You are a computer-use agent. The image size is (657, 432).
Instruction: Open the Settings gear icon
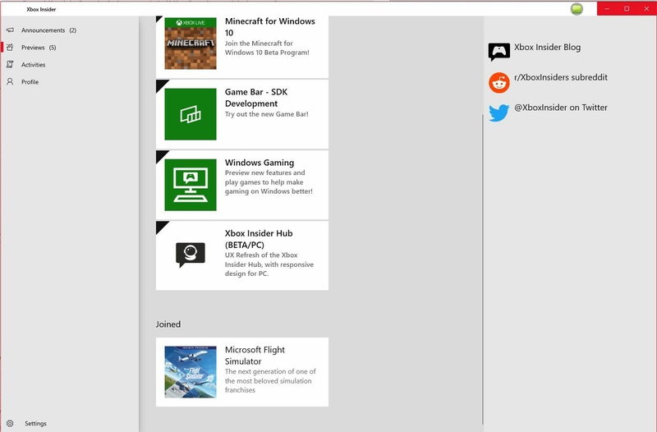tap(10, 423)
